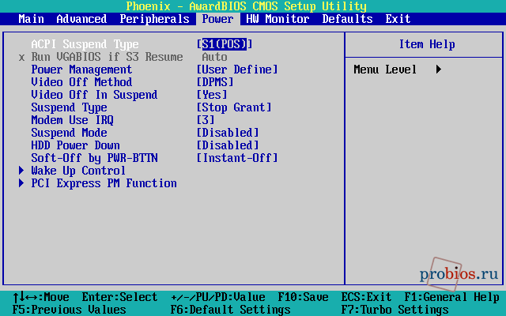This screenshot has width=506, height=316.
Task: Select the Suspend Type setting
Action: [x=69, y=107]
